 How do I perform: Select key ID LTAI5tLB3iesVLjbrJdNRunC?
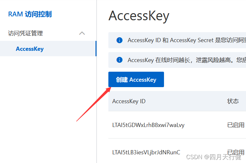[146, 152]
